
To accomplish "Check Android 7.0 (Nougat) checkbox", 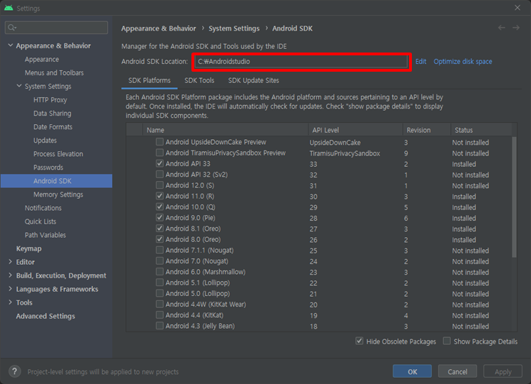I will (x=160, y=261).
